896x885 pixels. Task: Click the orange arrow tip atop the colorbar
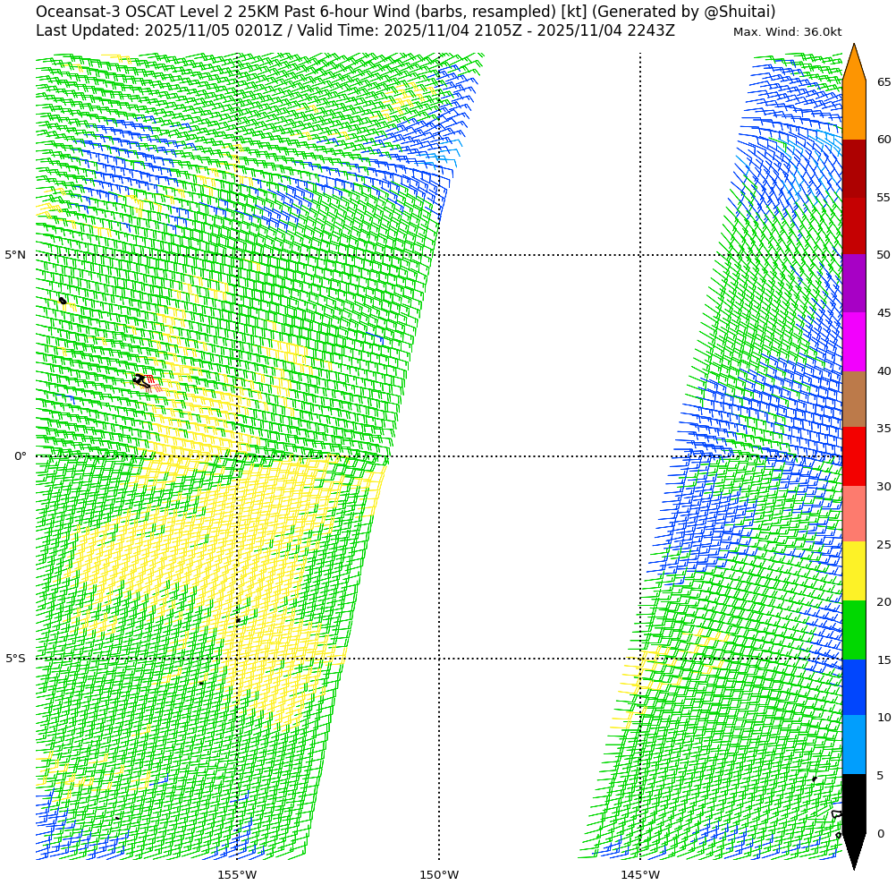coord(854,61)
